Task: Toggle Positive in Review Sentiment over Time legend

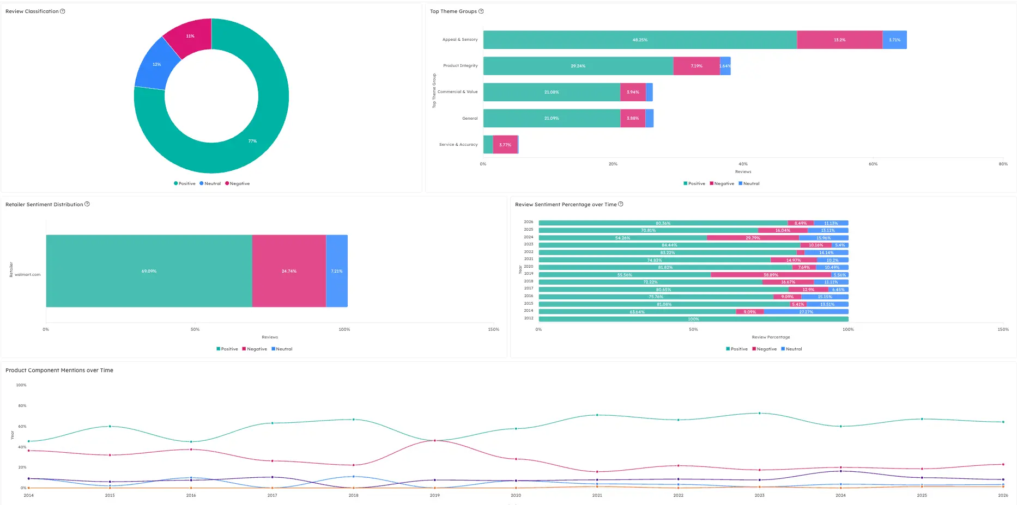Action: pos(737,349)
